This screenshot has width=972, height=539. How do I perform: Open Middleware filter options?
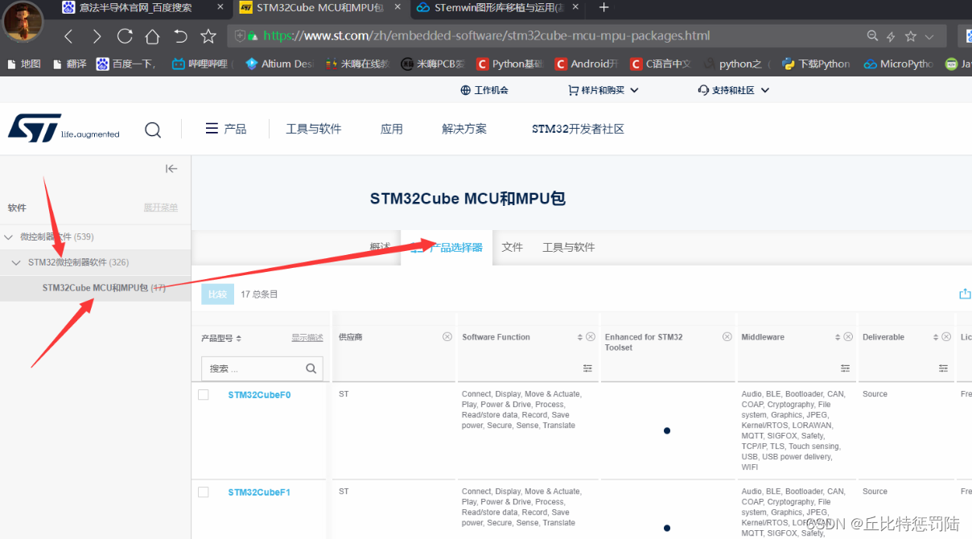tap(845, 368)
